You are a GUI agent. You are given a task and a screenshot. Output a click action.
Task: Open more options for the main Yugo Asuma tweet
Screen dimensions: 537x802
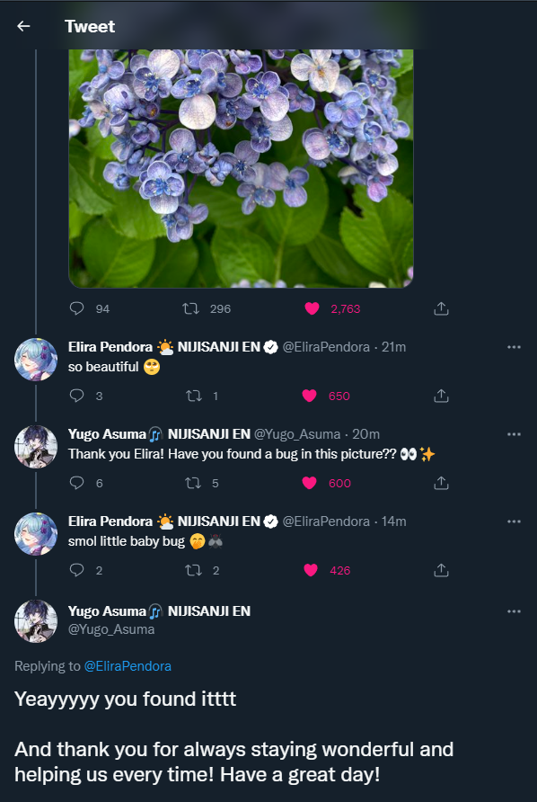pos(514,611)
